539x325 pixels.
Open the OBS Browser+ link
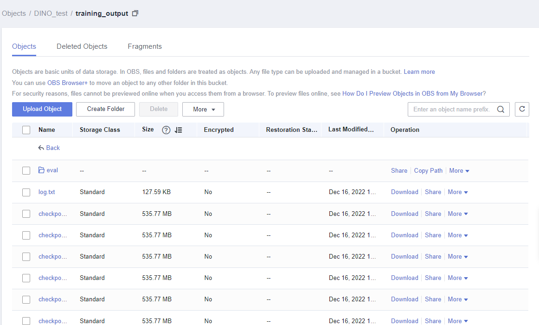click(67, 83)
